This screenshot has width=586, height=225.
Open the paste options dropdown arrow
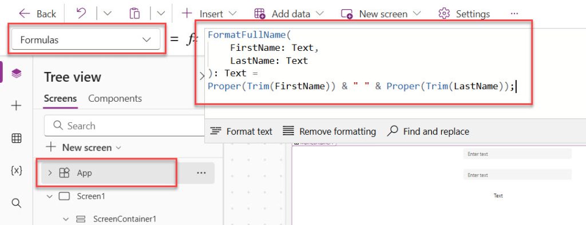(161, 14)
